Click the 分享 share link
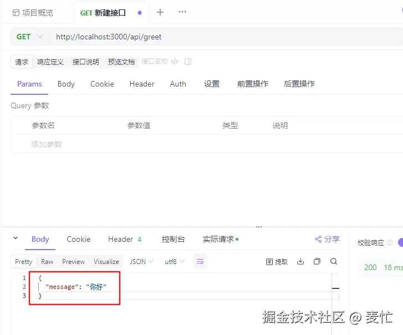Screen dimensions: 403x335 pyautogui.click(x=327, y=239)
